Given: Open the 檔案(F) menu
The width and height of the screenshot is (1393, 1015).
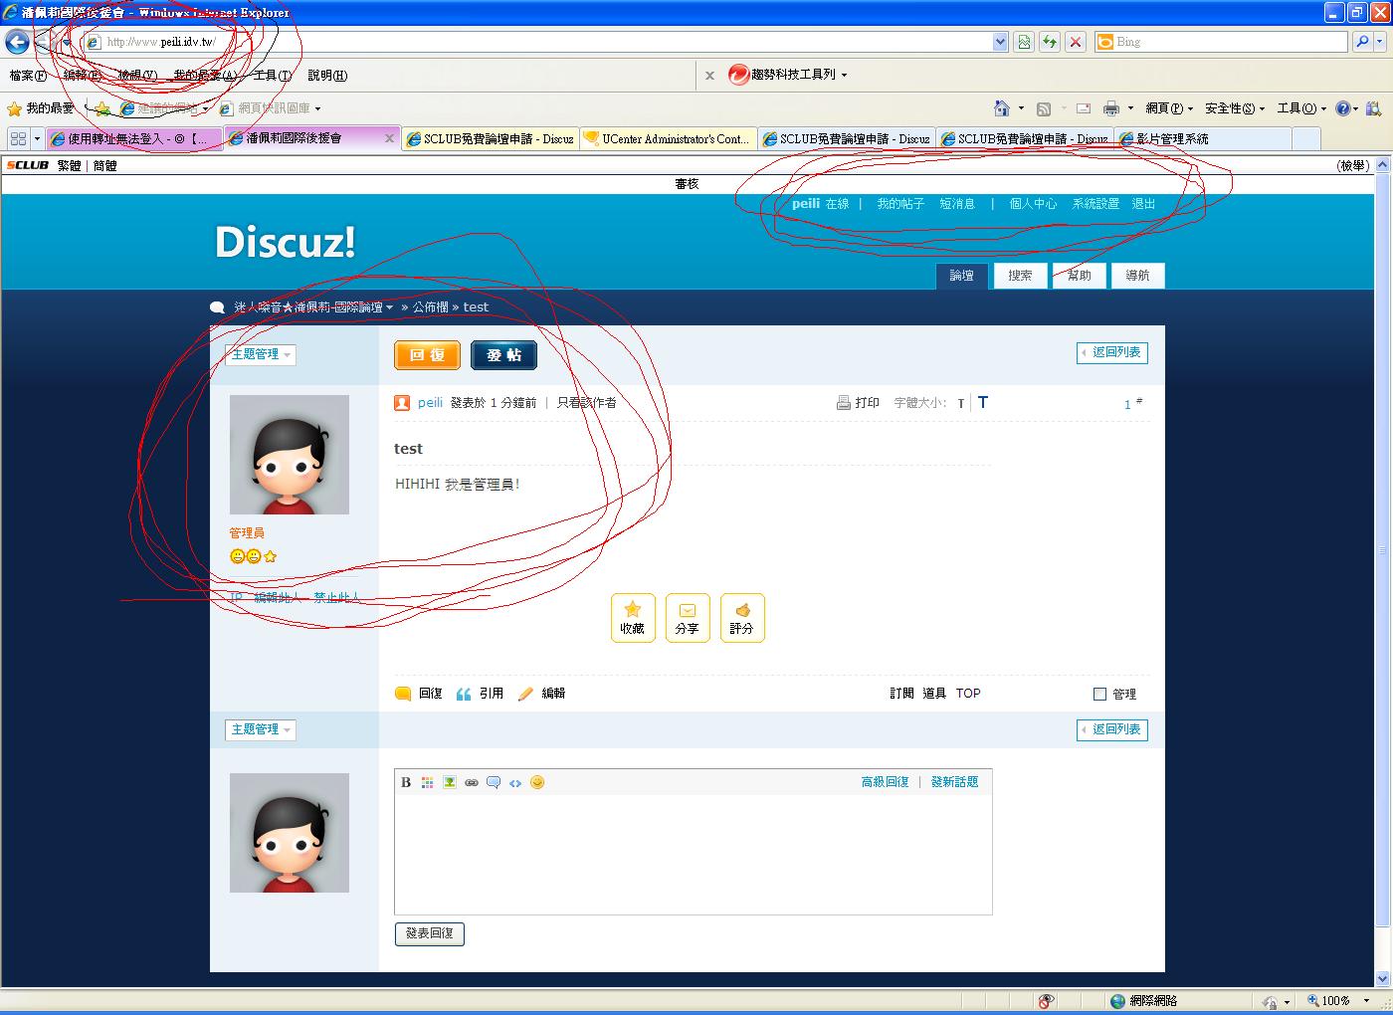Looking at the screenshot, I should pos(28,76).
